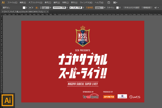Click the Ai application logo in the menu bar
The height and width of the screenshot is (108, 162).
point(3,2)
